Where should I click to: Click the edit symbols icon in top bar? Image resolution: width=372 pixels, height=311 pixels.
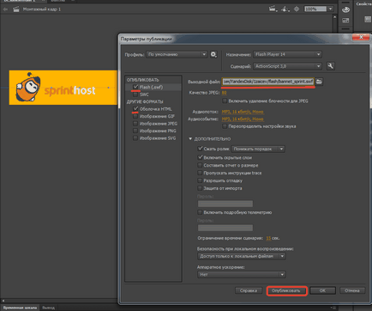(x=285, y=9)
